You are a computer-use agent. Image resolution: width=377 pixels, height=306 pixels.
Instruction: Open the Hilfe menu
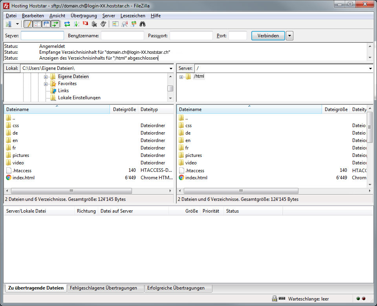click(x=156, y=16)
